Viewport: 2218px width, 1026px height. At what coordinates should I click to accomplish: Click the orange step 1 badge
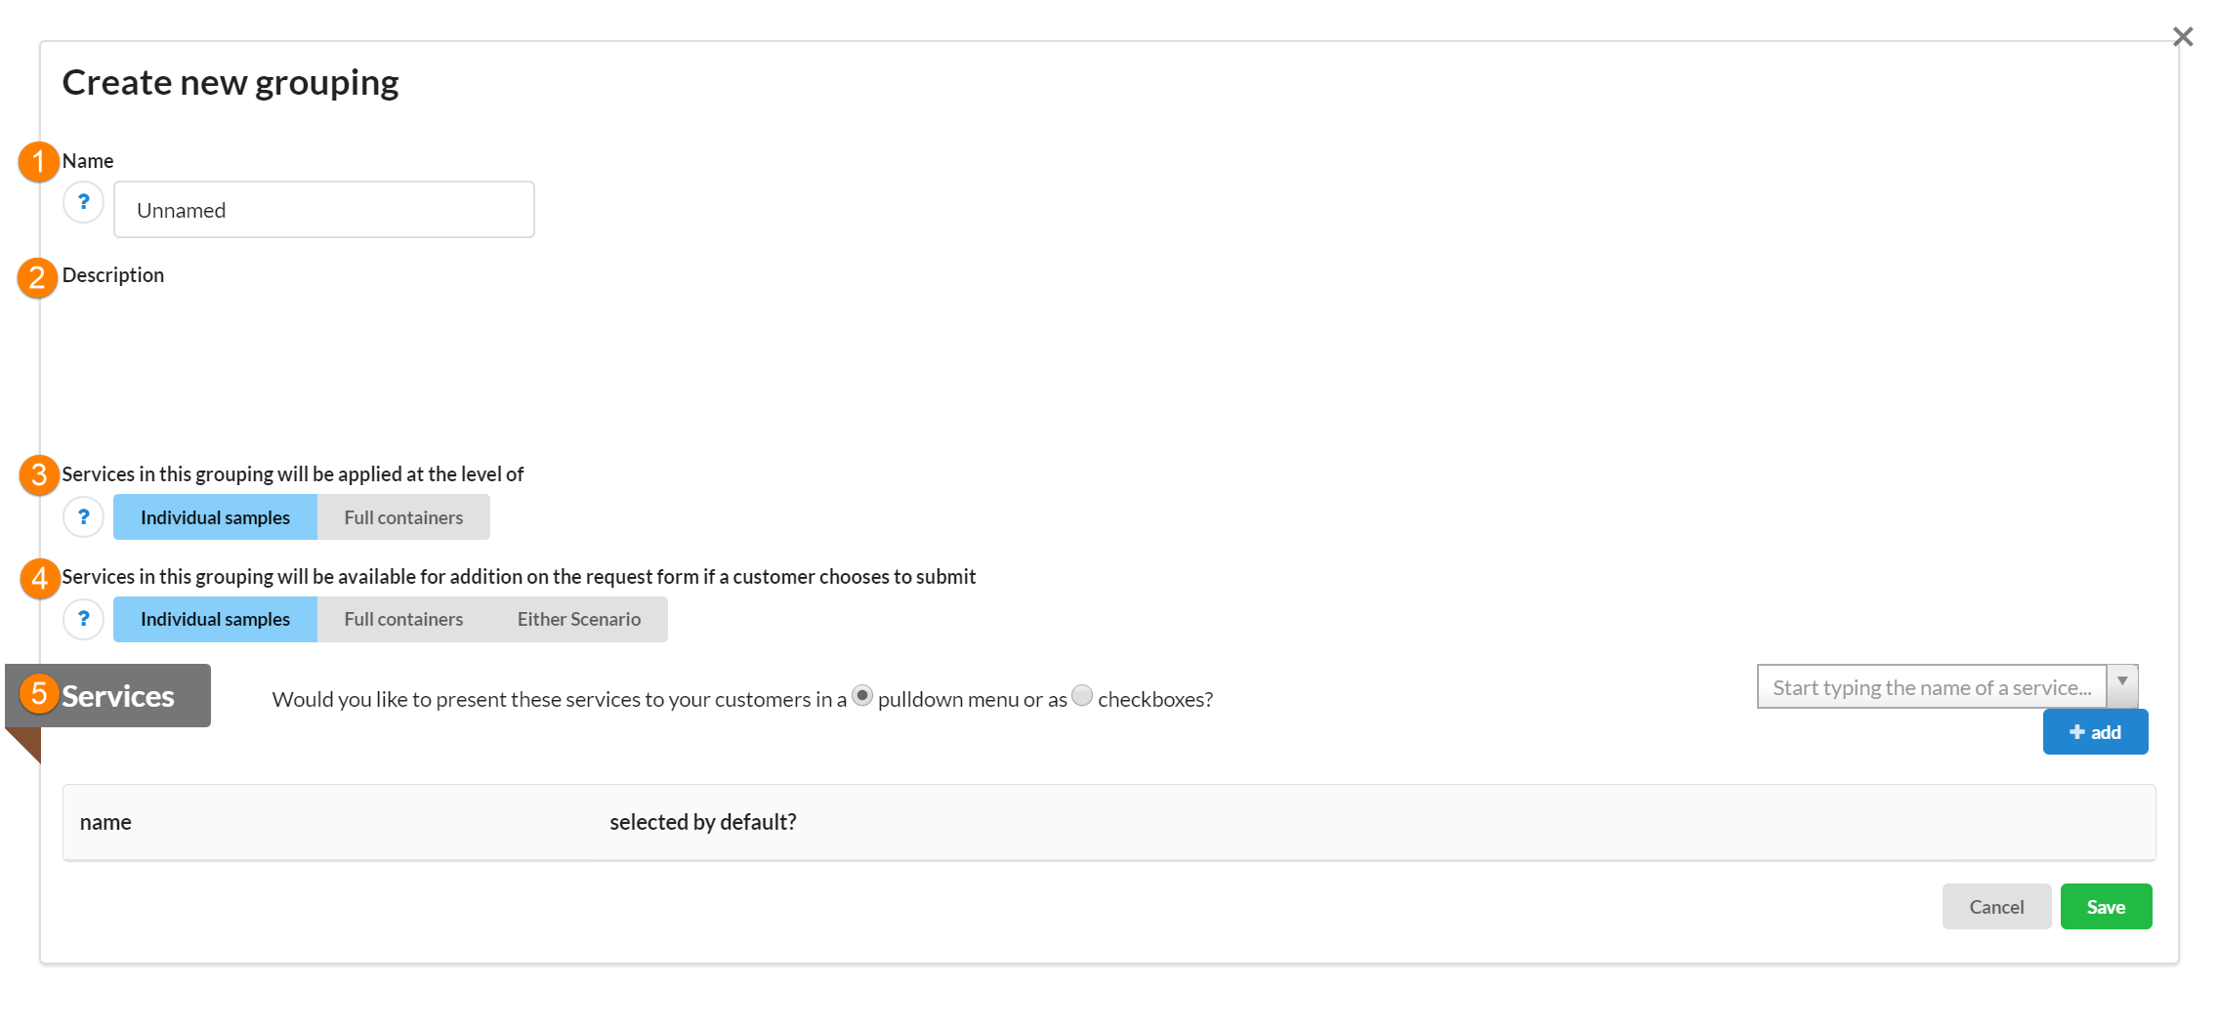39,161
